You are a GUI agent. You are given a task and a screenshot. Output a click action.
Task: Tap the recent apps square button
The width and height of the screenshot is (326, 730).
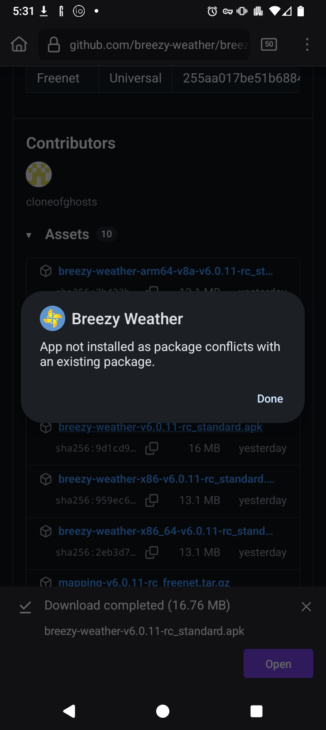256,711
